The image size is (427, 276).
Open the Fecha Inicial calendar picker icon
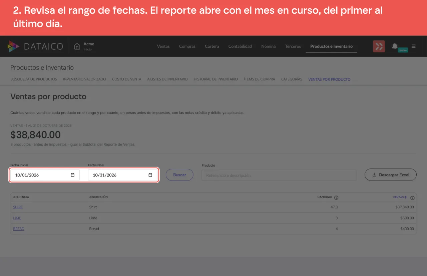(73, 175)
